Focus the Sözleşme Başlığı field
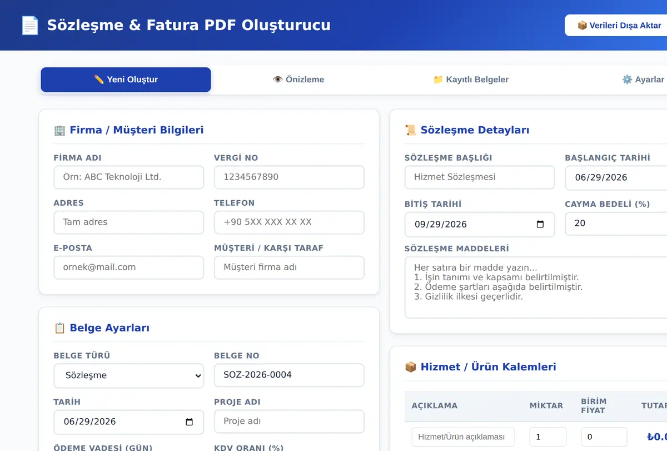The height and width of the screenshot is (451, 667). tap(480, 177)
